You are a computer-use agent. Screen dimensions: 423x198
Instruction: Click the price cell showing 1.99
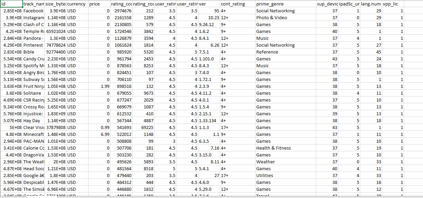tap(99, 86)
